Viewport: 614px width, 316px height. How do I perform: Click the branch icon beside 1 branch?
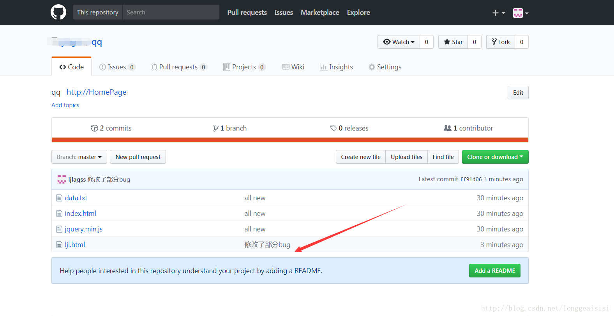pyautogui.click(x=215, y=128)
